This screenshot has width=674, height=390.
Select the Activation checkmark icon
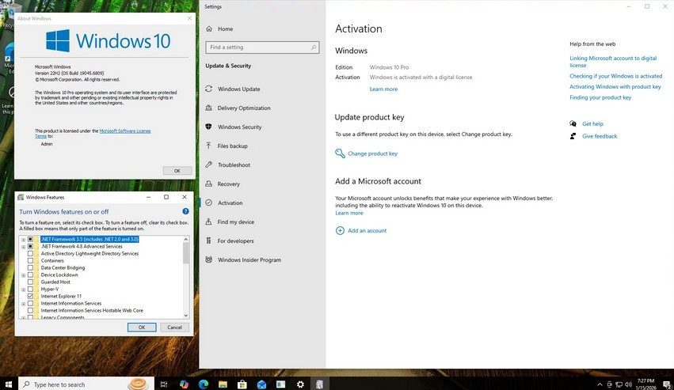coord(209,203)
